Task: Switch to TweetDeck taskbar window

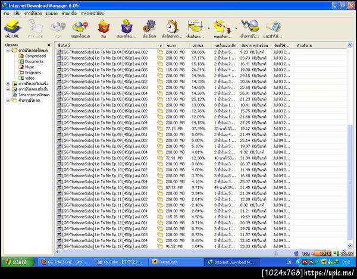Action: [176, 262]
